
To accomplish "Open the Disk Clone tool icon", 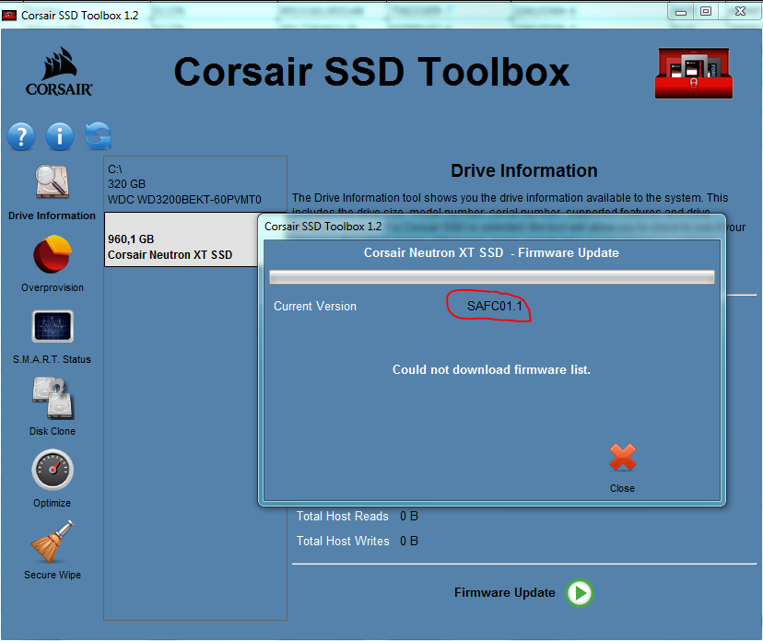I will pos(53,398).
